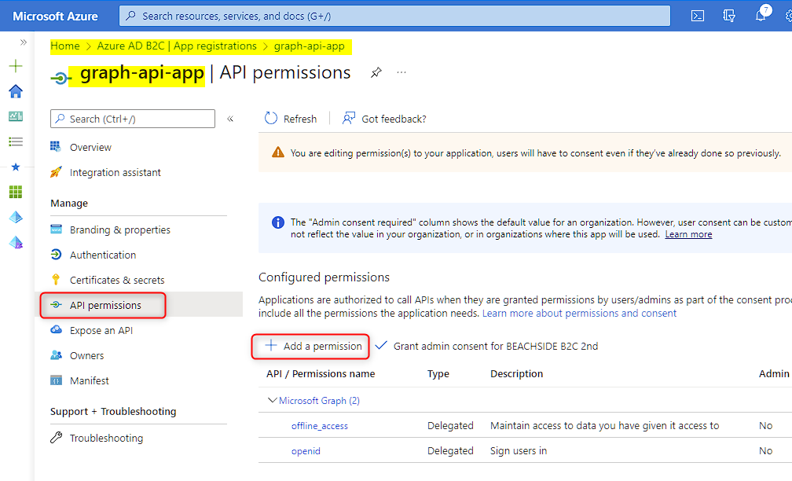Open Azure Active Directory diamond icon
Image resolution: width=792 pixels, height=481 pixels.
pos(16,217)
